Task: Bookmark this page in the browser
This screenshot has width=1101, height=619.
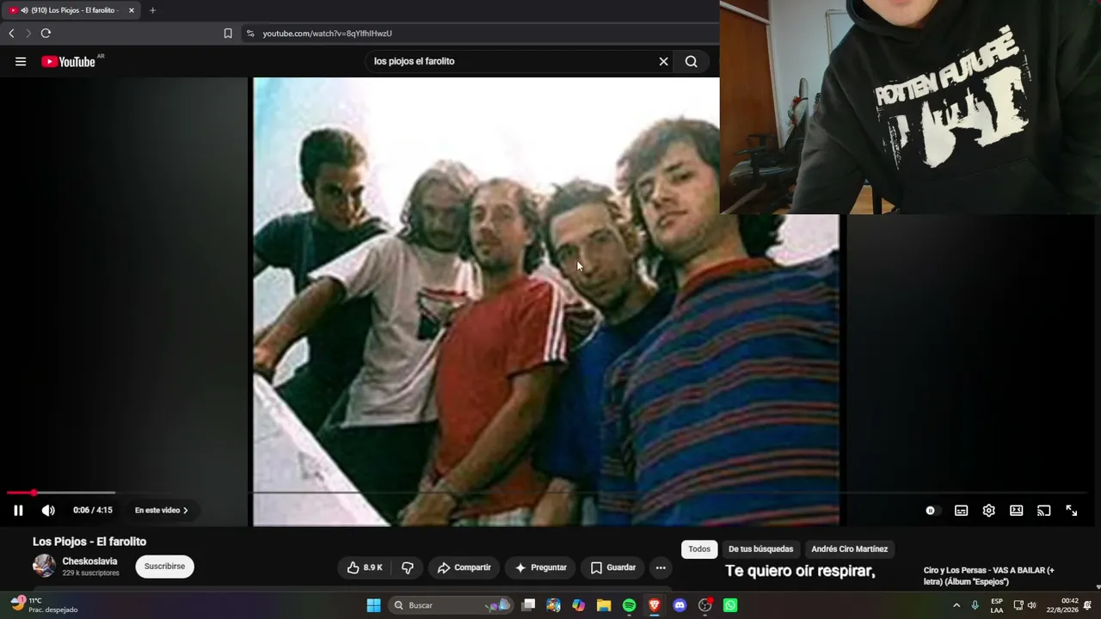Action: click(x=228, y=34)
